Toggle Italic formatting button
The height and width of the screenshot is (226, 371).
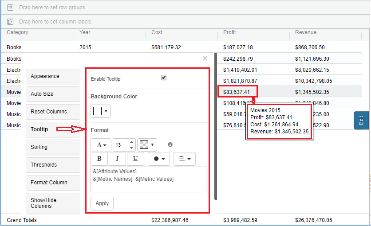coord(117,159)
